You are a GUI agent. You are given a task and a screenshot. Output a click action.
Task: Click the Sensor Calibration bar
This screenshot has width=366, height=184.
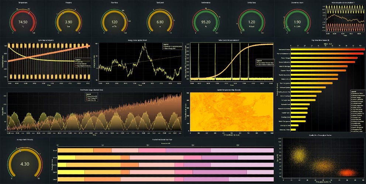[323, 62]
